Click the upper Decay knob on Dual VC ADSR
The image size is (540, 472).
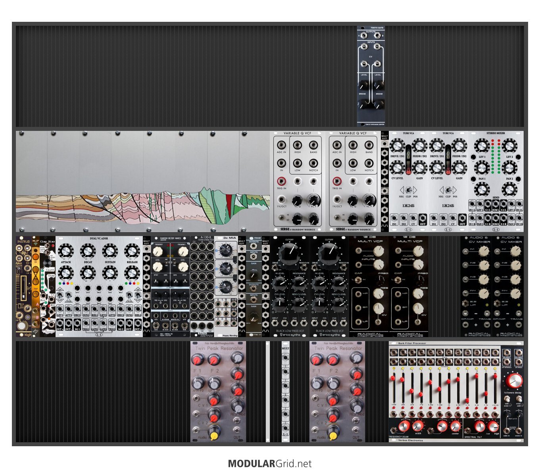coord(88,251)
